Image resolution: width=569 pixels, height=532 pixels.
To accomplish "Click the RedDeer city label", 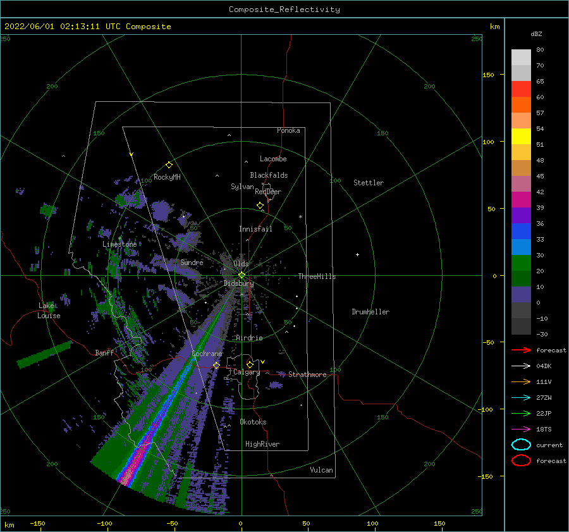I will point(268,192).
